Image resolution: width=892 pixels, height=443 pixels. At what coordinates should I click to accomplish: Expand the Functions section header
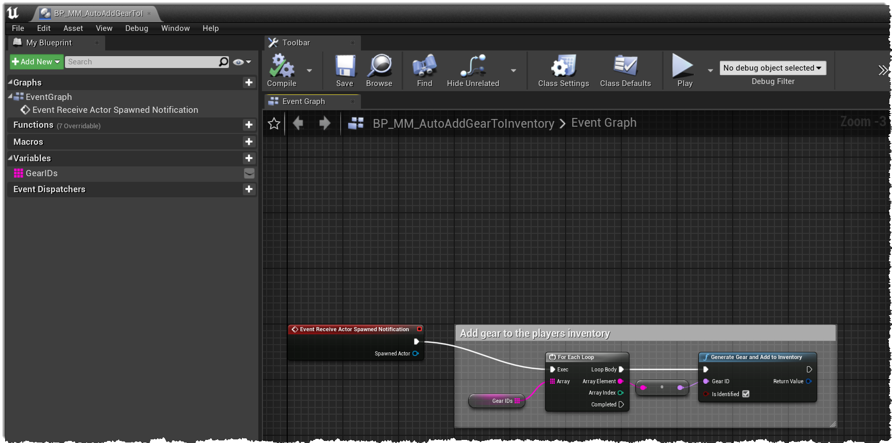coord(131,125)
